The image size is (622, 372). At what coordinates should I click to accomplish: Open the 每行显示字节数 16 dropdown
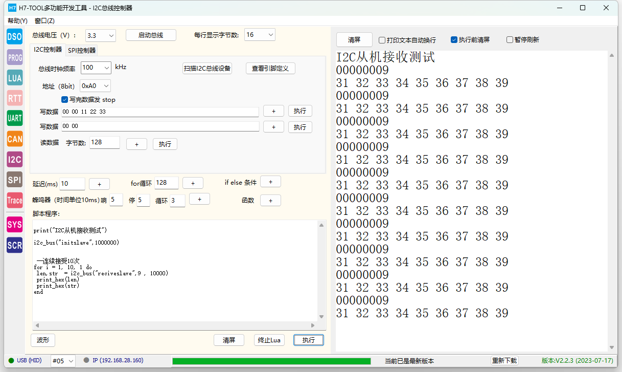(x=260, y=35)
